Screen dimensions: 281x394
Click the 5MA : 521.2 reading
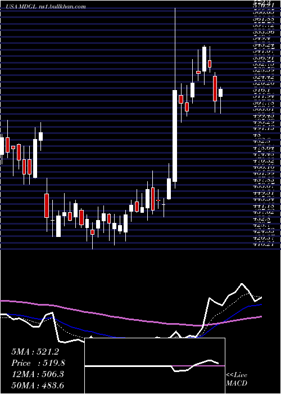35,352
